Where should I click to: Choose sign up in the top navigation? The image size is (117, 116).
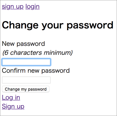point(13,7)
